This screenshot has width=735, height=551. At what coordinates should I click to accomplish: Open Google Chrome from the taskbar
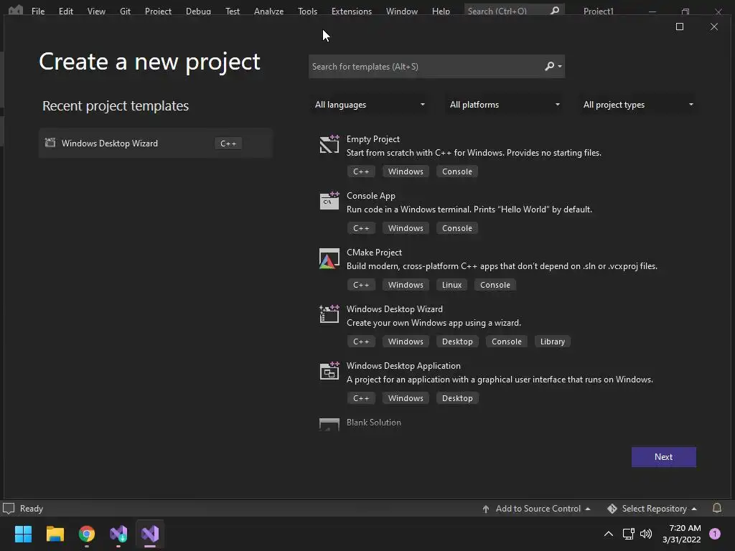pos(87,534)
